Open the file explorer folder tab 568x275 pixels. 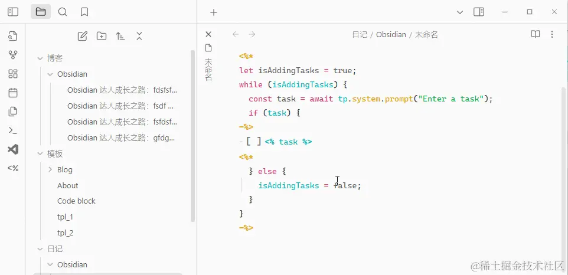click(x=41, y=12)
